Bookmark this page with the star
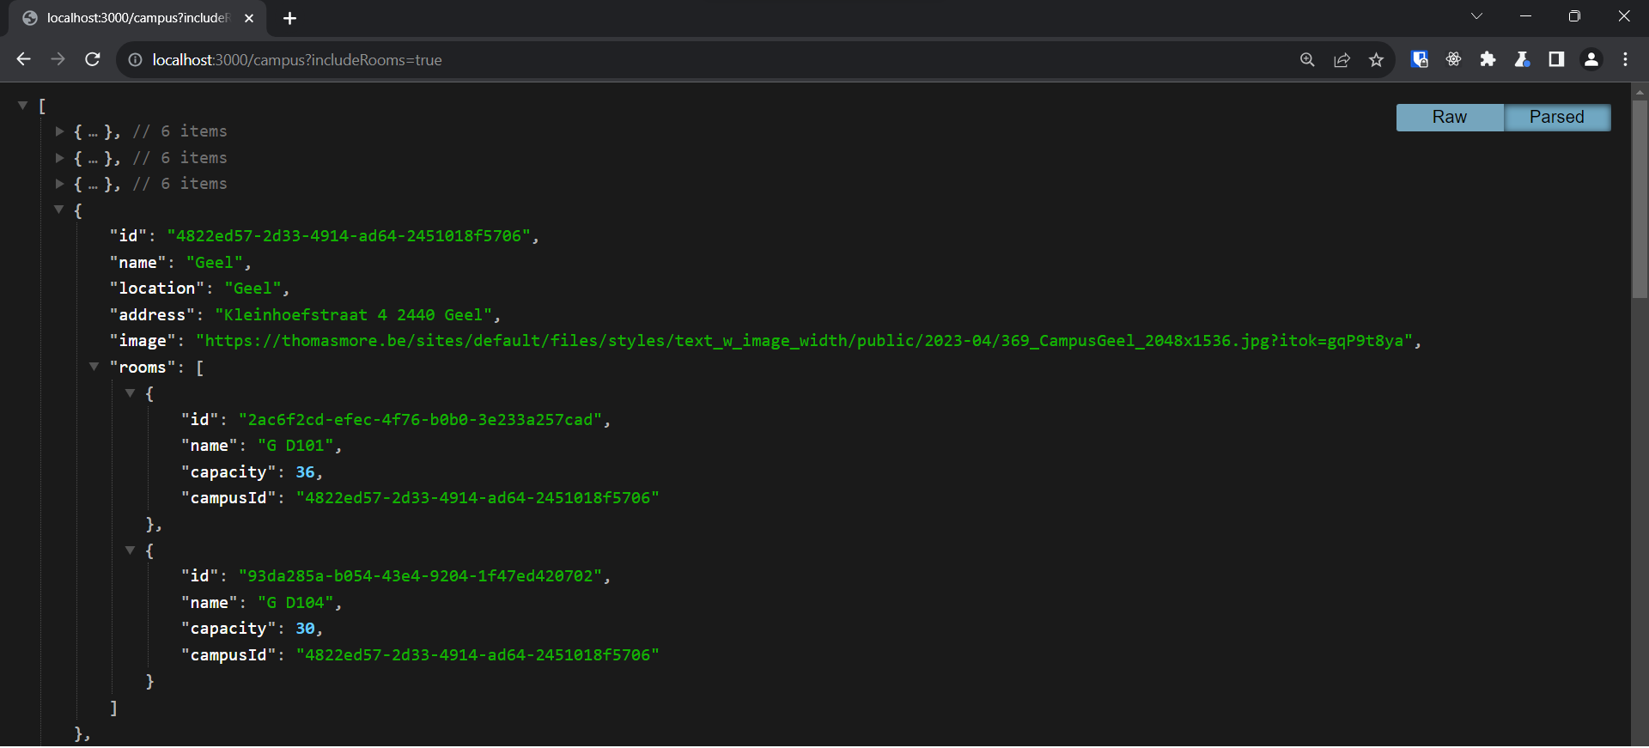This screenshot has height=748, width=1649. [1376, 59]
